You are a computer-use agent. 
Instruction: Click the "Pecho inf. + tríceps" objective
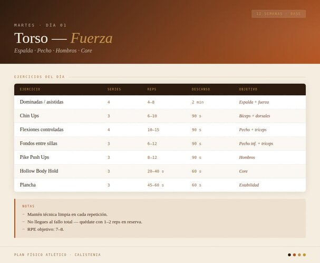[256, 144]
